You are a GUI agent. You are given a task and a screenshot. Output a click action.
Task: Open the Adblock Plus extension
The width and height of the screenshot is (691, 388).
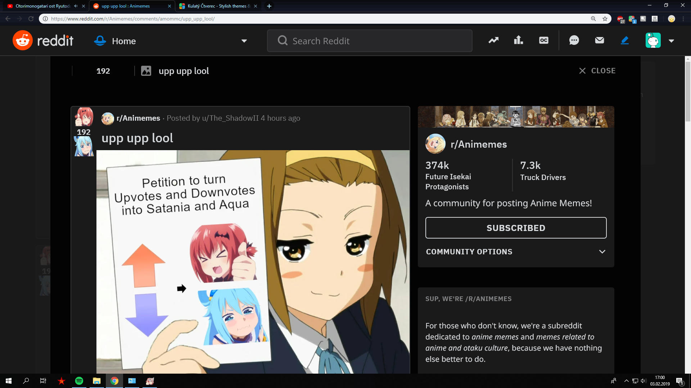point(620,19)
